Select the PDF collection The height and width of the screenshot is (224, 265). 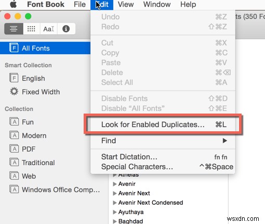tap(29, 149)
